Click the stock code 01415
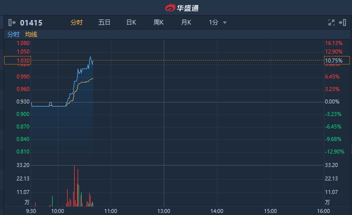The width and height of the screenshot is (352, 215). coord(31,22)
